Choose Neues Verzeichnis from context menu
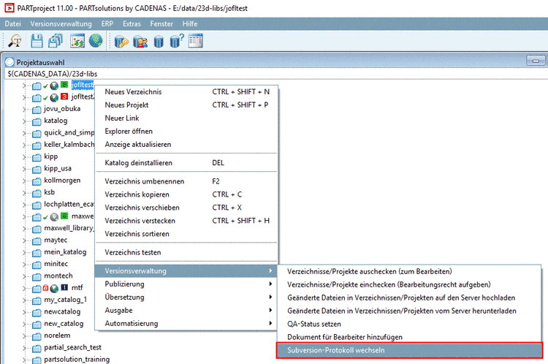Screen dimensions: 548x364 (186, 91)
